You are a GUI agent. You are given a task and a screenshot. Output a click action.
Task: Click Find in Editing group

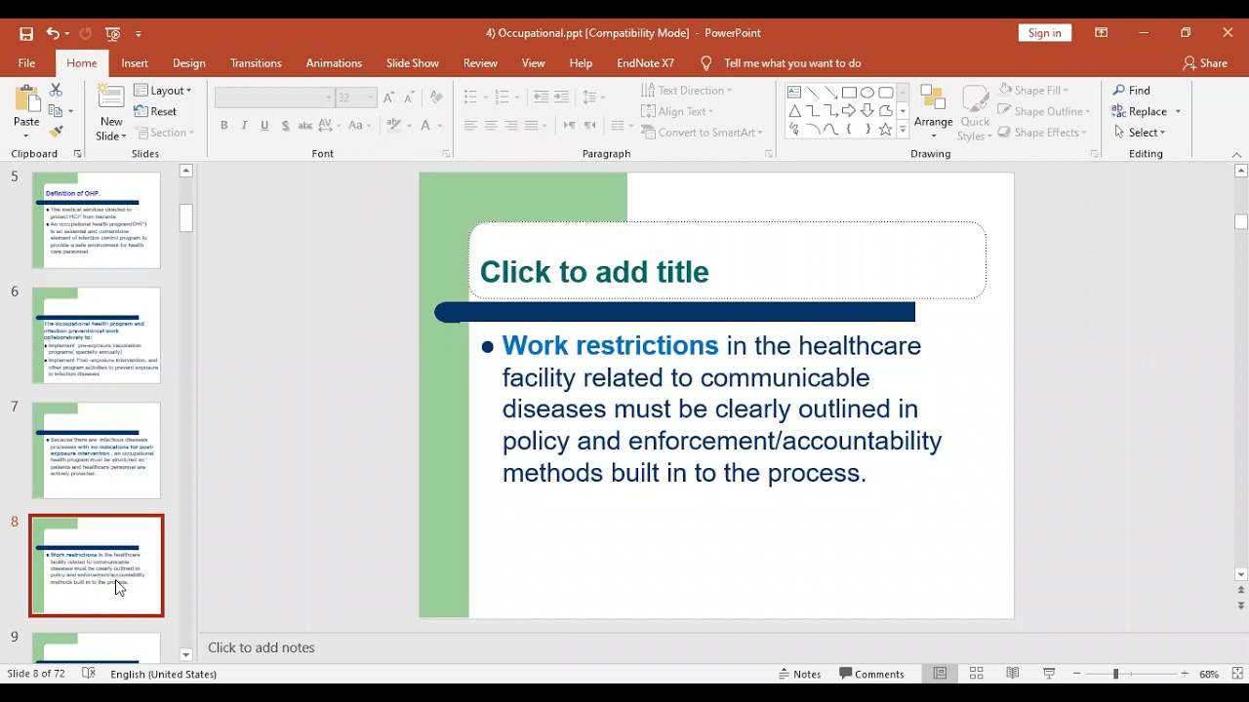pyautogui.click(x=1132, y=91)
